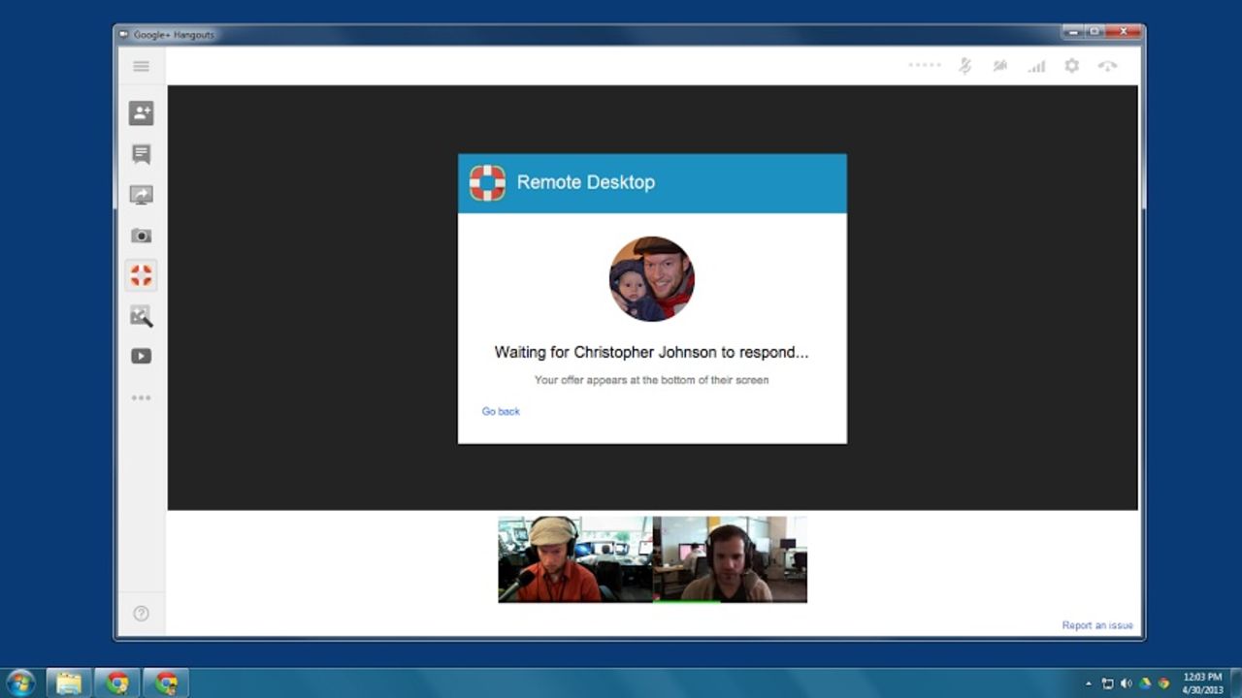Screen dimensions: 1242x698
Task: Show hidden icons in the system tray
Action: pos(1089,682)
